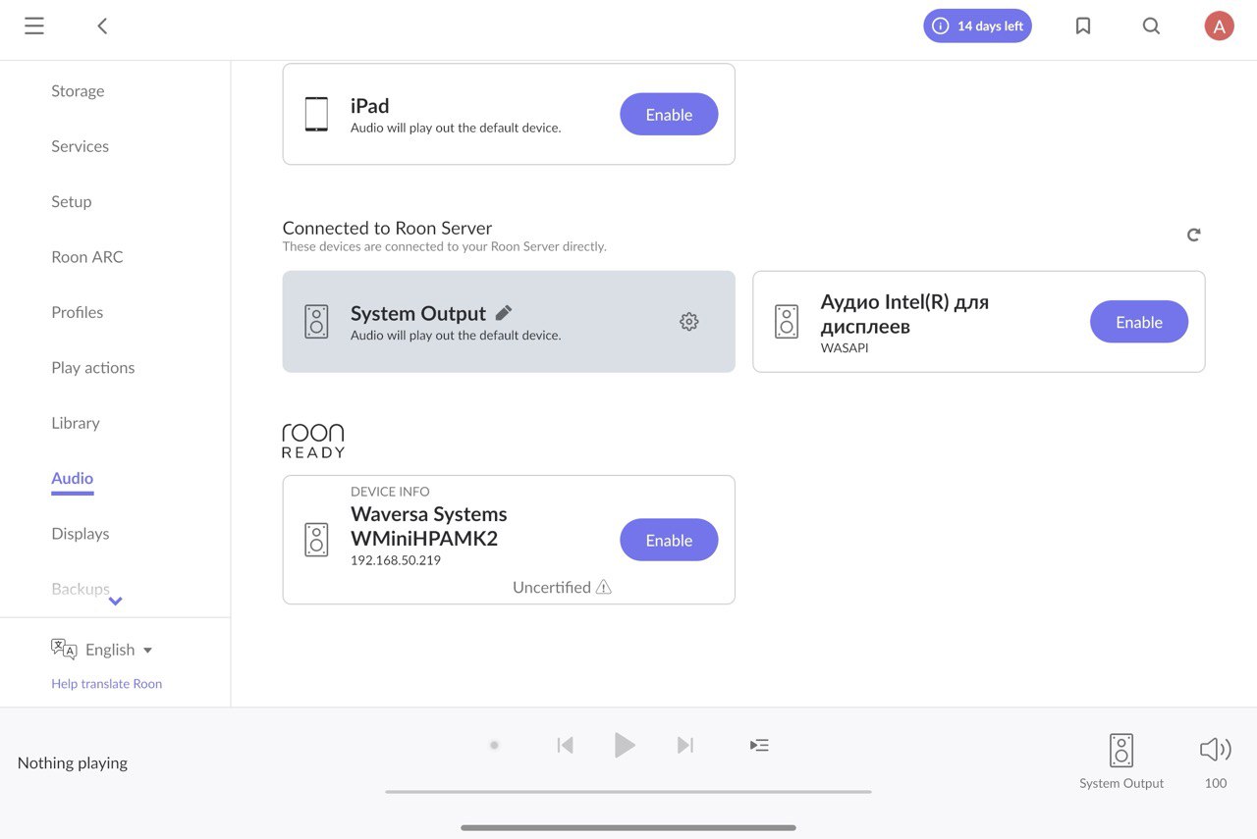Rename System Output with pencil icon
1257x839 pixels.
click(504, 313)
